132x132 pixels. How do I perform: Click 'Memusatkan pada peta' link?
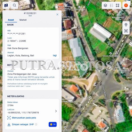point(24,118)
